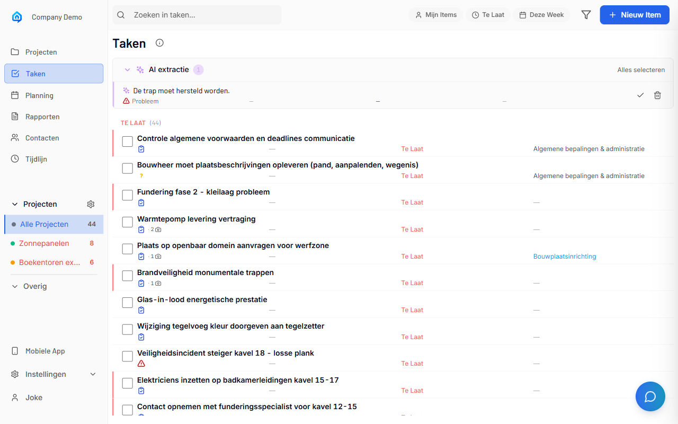The height and width of the screenshot is (424, 678).
Task: Open the filter icon in the top bar
Action: pos(586,14)
